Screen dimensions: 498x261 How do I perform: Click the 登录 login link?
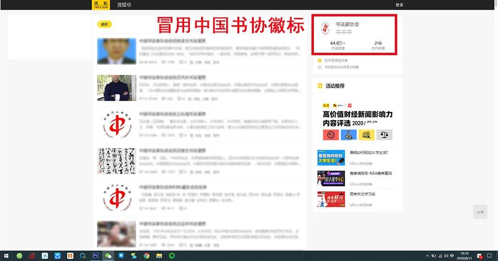coord(399,5)
